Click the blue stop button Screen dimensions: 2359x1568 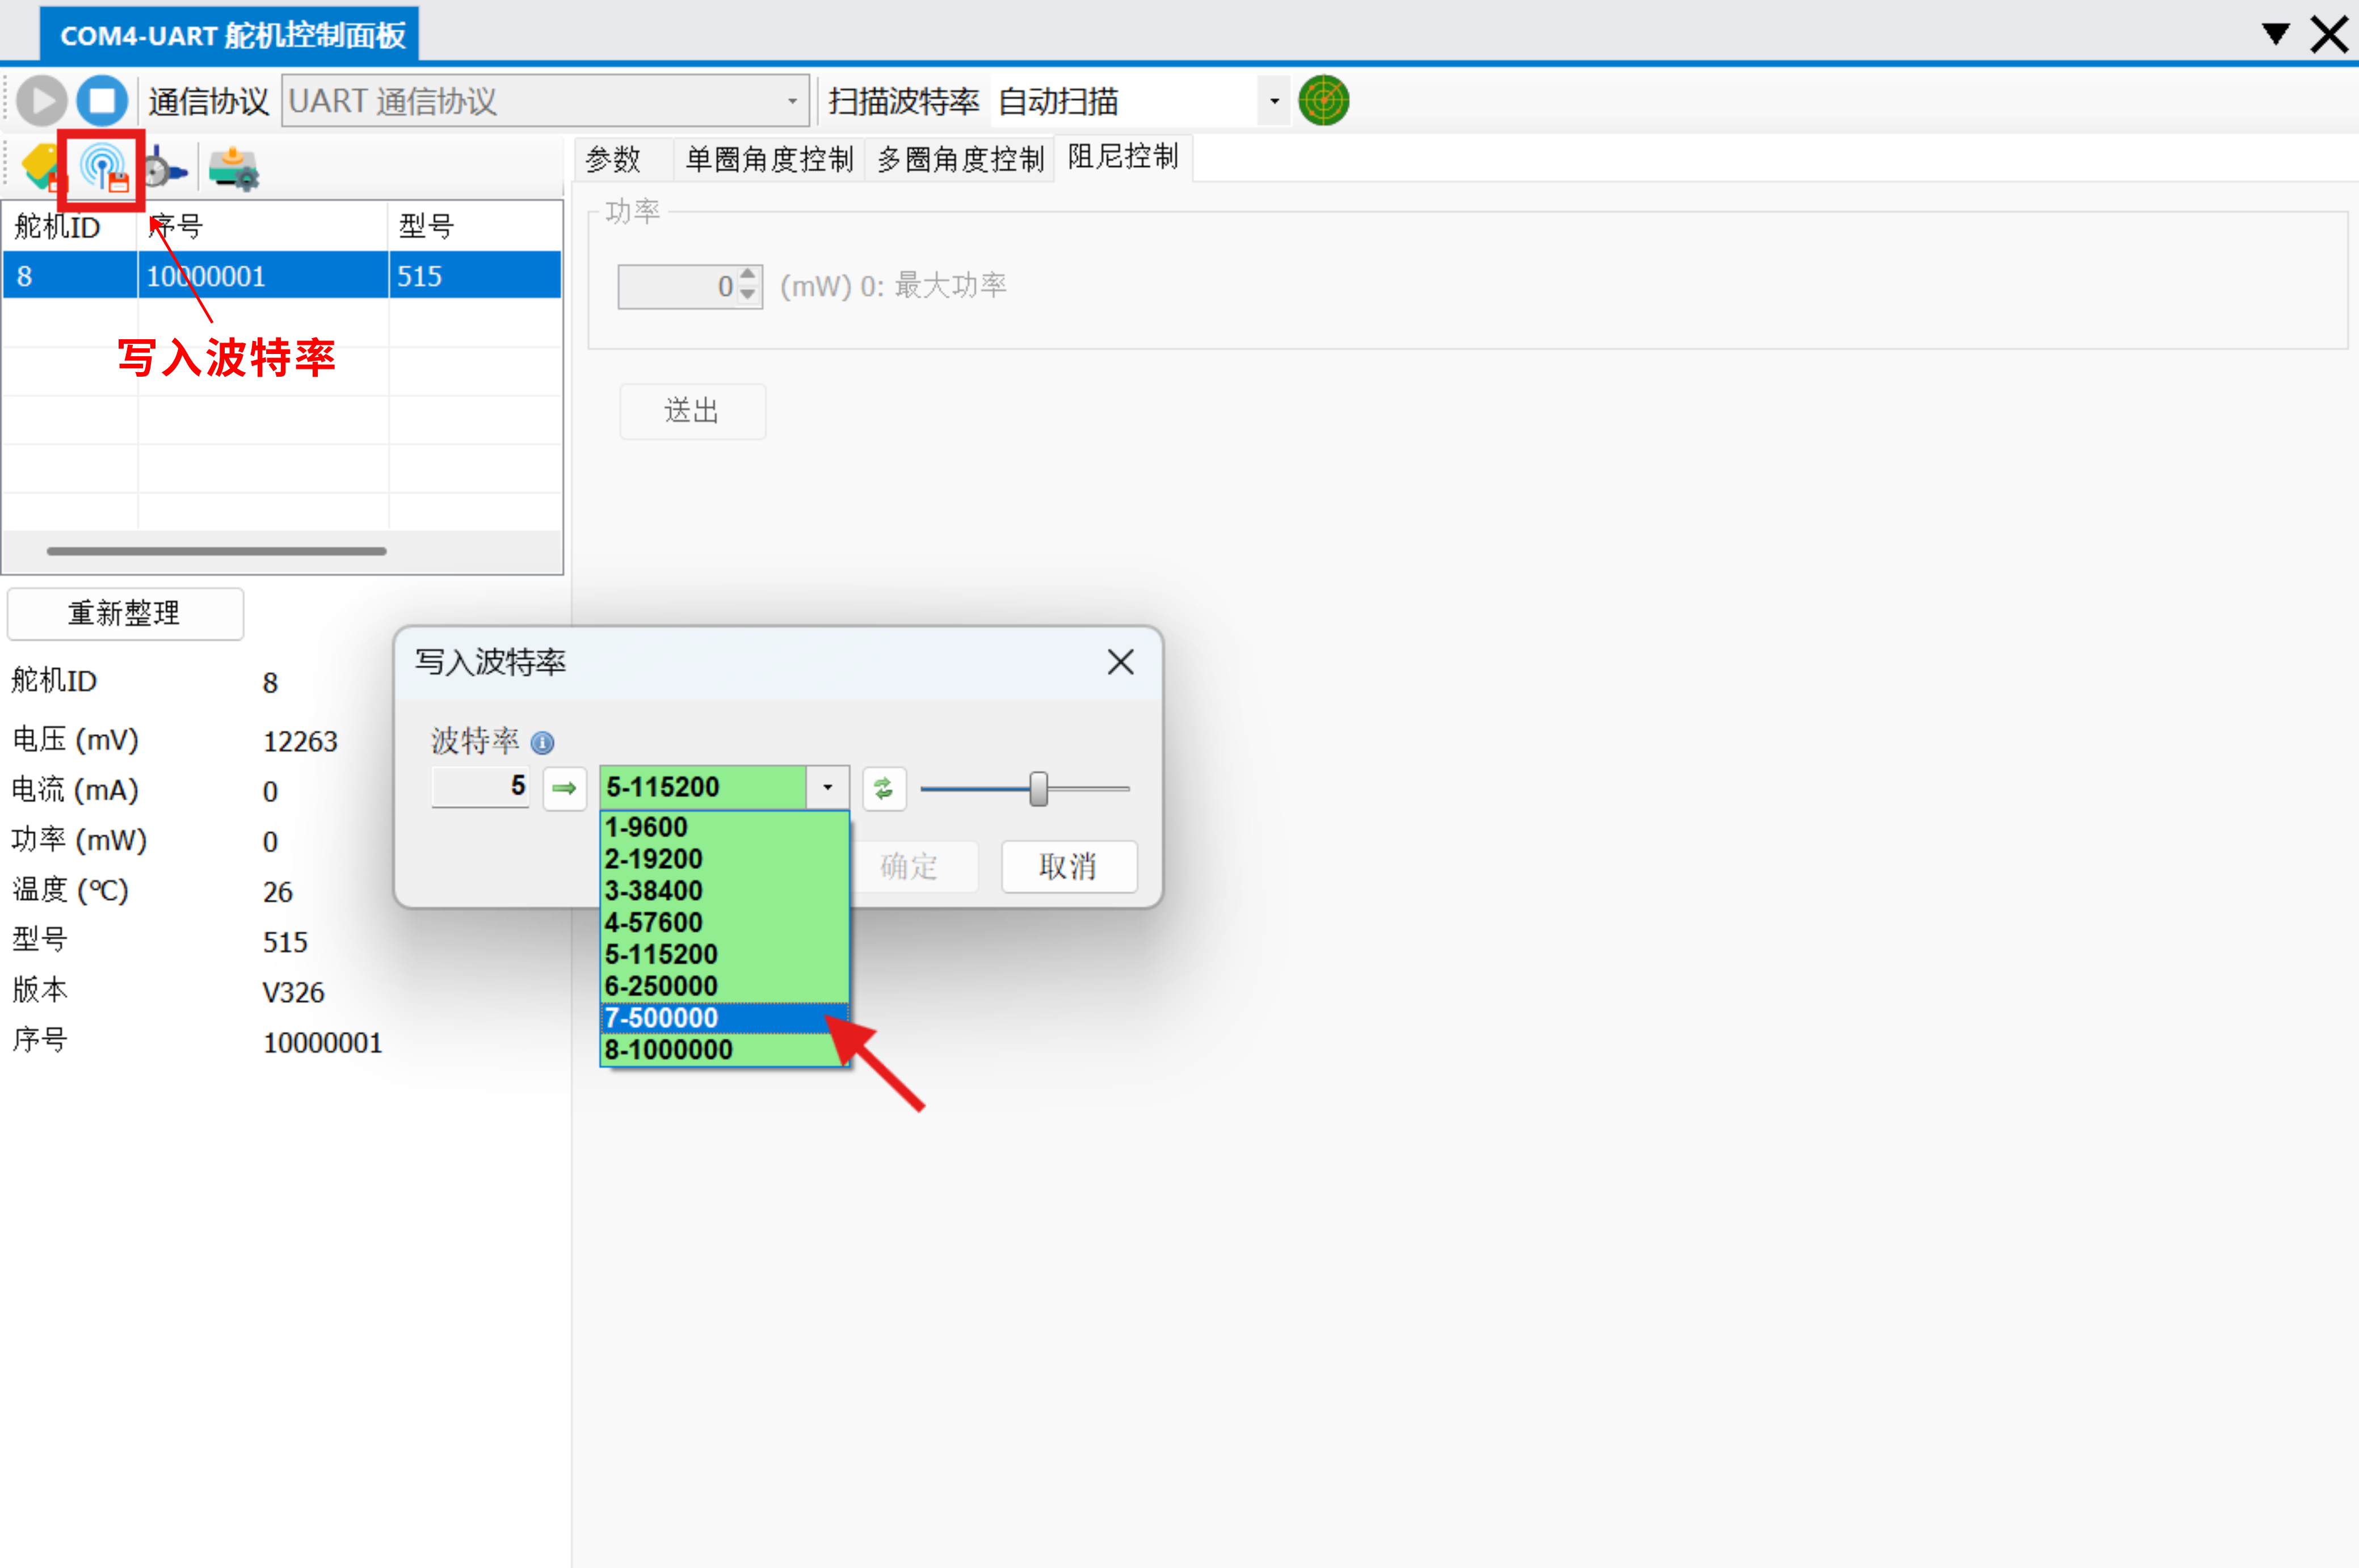pos(102,101)
